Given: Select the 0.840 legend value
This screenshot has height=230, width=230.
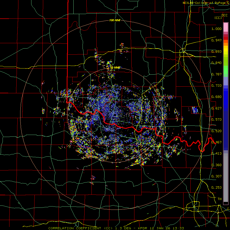Looking at the screenshot, I should [216, 63].
